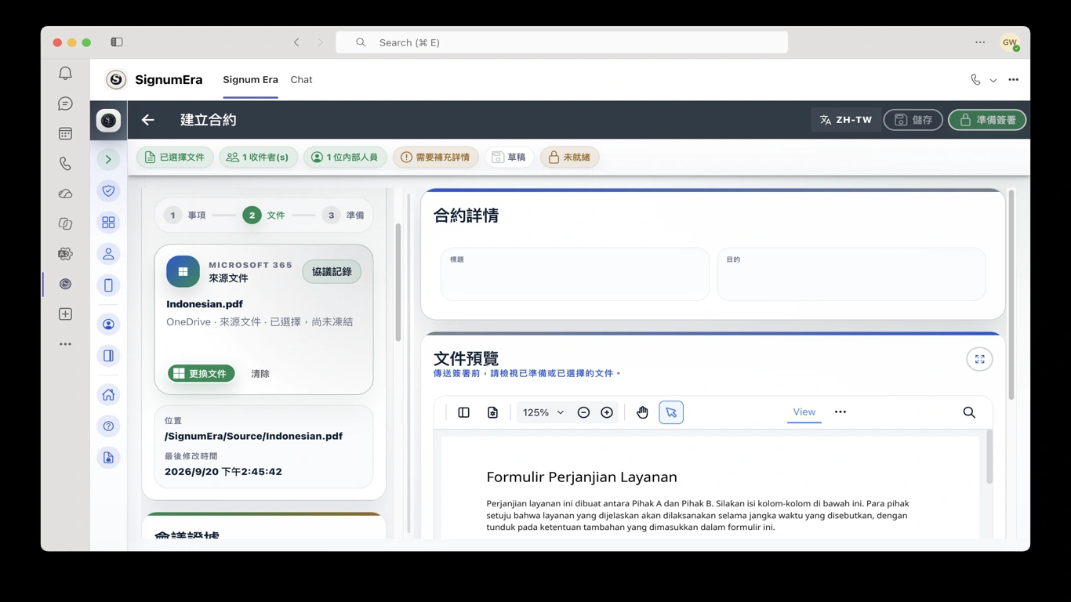The image size is (1071, 602).
Task: Open the 協議記錄 button
Action: pos(332,271)
